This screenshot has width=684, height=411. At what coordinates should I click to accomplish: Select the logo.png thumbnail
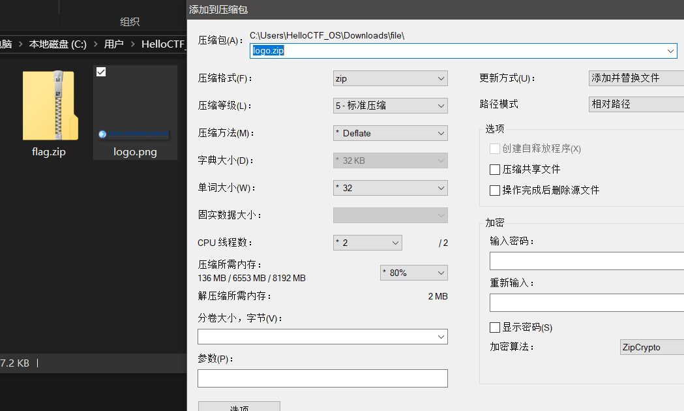point(135,108)
